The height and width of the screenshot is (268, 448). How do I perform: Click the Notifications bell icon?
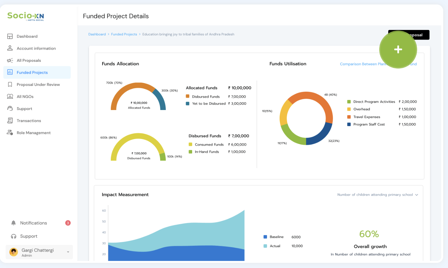[x=13, y=223]
